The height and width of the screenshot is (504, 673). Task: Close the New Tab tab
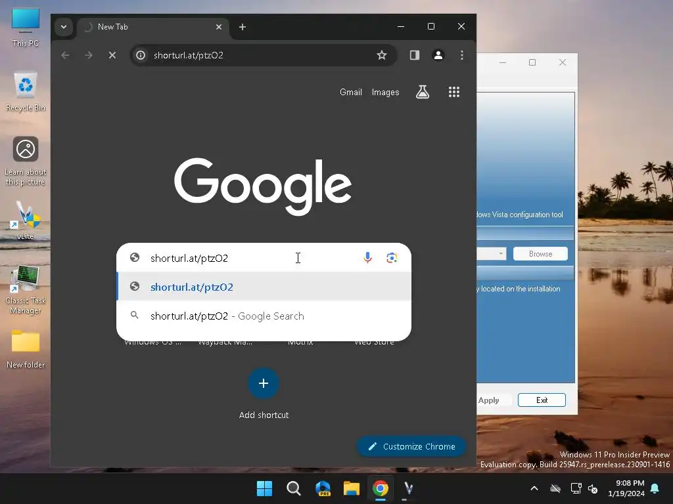pos(218,27)
